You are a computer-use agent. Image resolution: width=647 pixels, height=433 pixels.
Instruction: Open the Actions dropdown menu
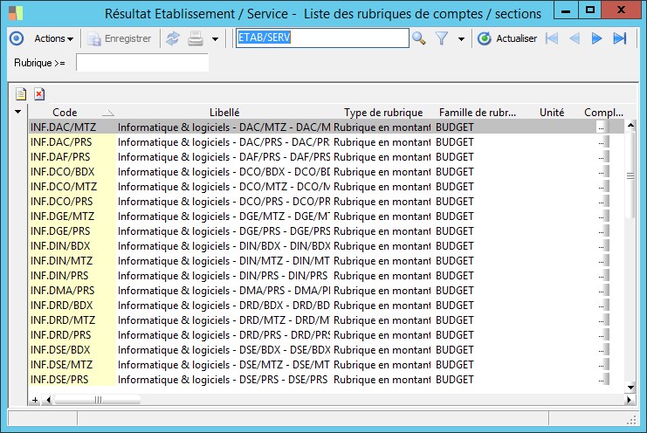point(54,38)
